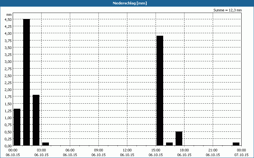Click the 0,75 y-axis label
This screenshot has width=254, height=158.
point(8,125)
